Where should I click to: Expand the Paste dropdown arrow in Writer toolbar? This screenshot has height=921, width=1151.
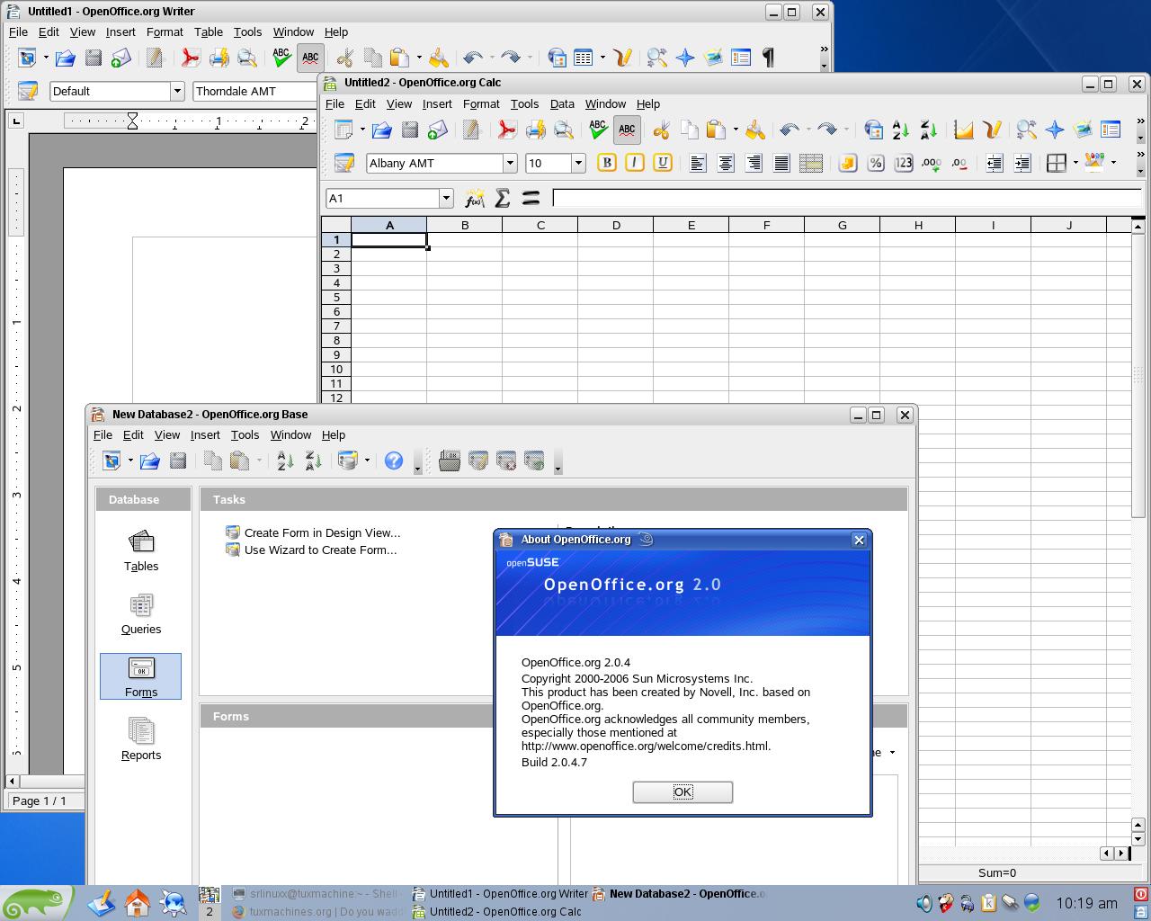419,58
